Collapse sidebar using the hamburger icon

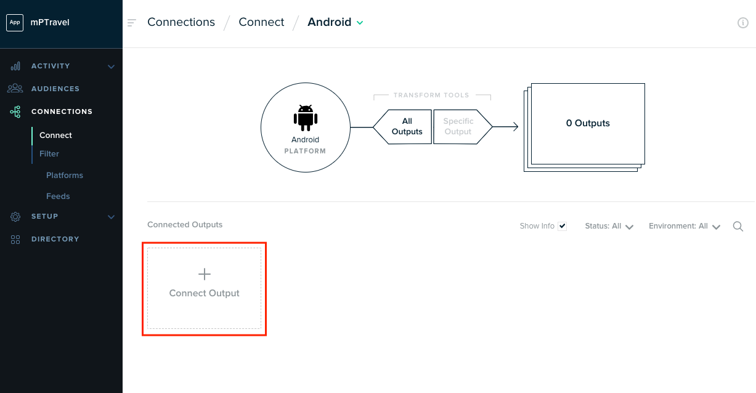(131, 23)
